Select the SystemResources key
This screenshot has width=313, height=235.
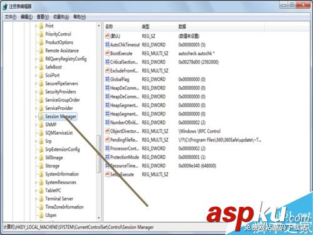61,182
